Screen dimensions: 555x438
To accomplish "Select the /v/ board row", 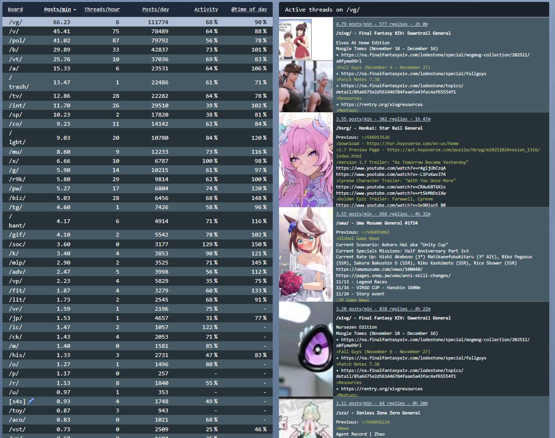I will [x=138, y=31].
